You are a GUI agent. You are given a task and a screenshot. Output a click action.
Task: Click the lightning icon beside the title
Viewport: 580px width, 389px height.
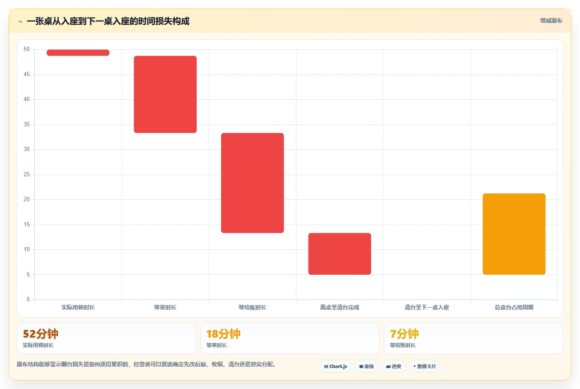(x=20, y=21)
